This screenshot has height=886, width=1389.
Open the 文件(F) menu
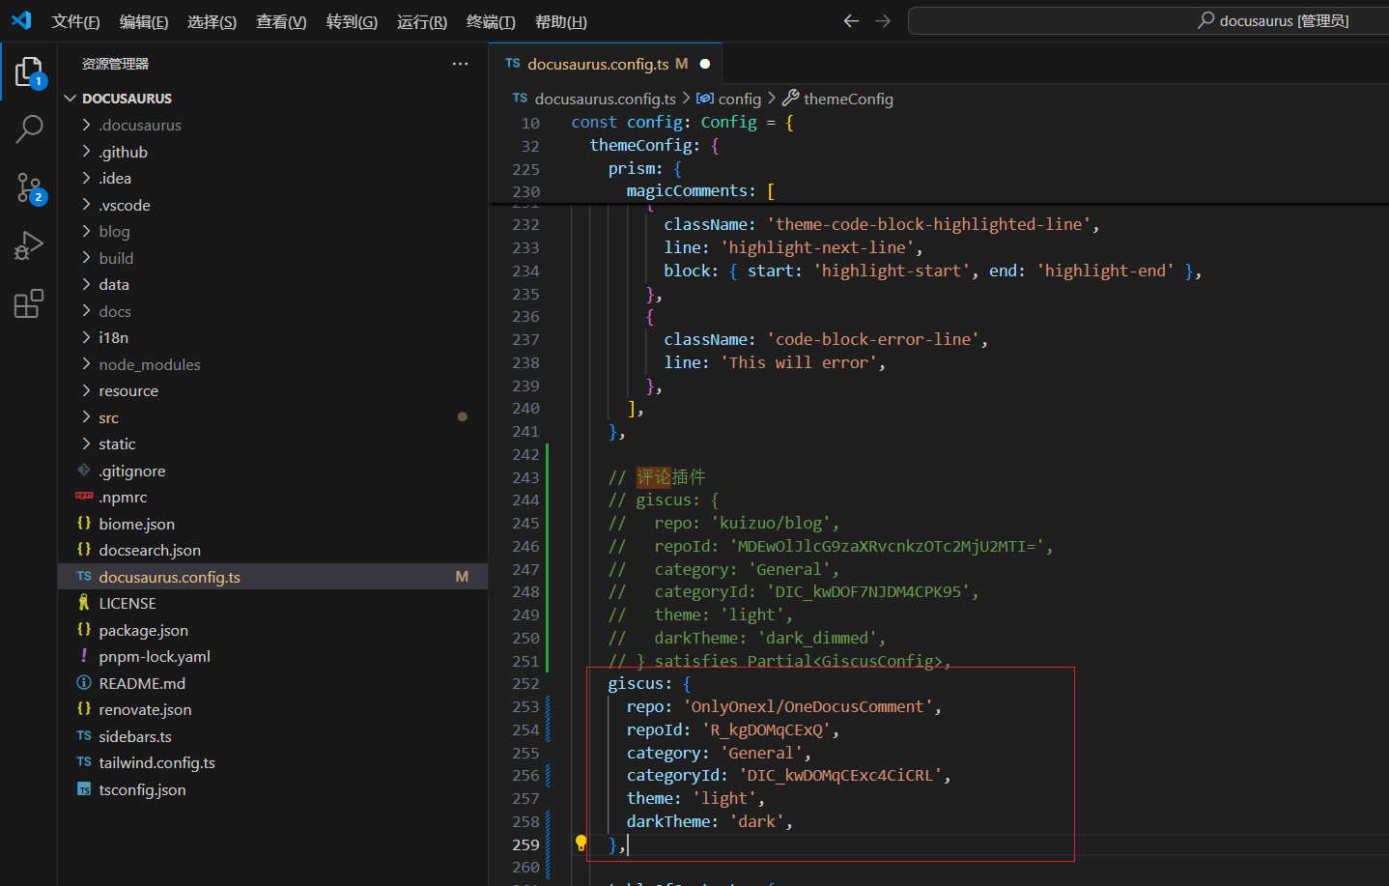75,21
